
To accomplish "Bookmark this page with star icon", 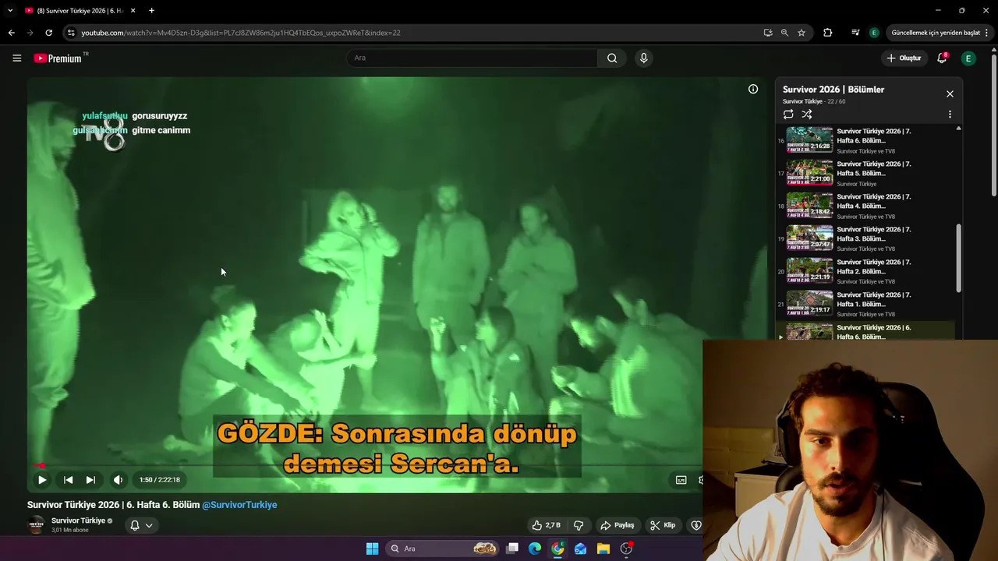I will pyautogui.click(x=802, y=33).
